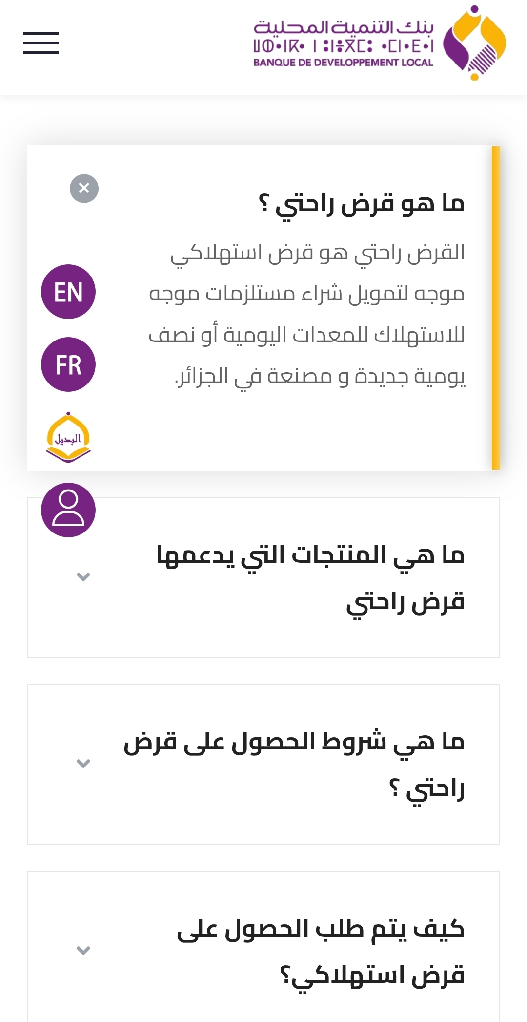
Task: Open the كيف يتم طلب قرض استهلاكي entry
Action: point(312,950)
